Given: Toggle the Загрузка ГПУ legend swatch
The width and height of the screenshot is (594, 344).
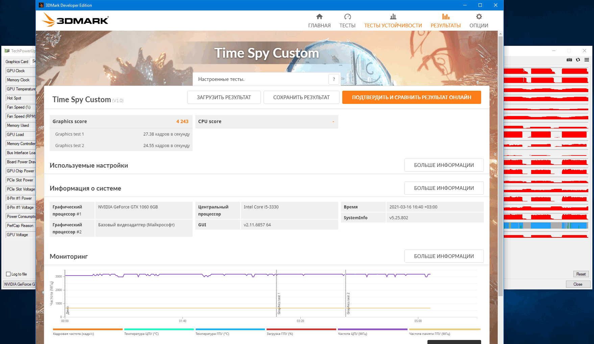Looking at the screenshot, I should 301,329.
